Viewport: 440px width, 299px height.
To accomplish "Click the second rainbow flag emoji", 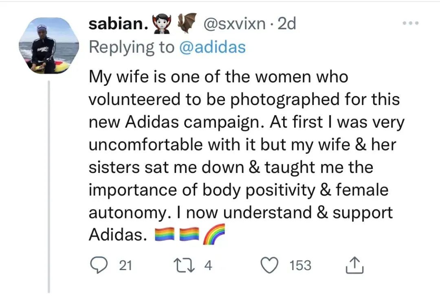I will point(189,235).
